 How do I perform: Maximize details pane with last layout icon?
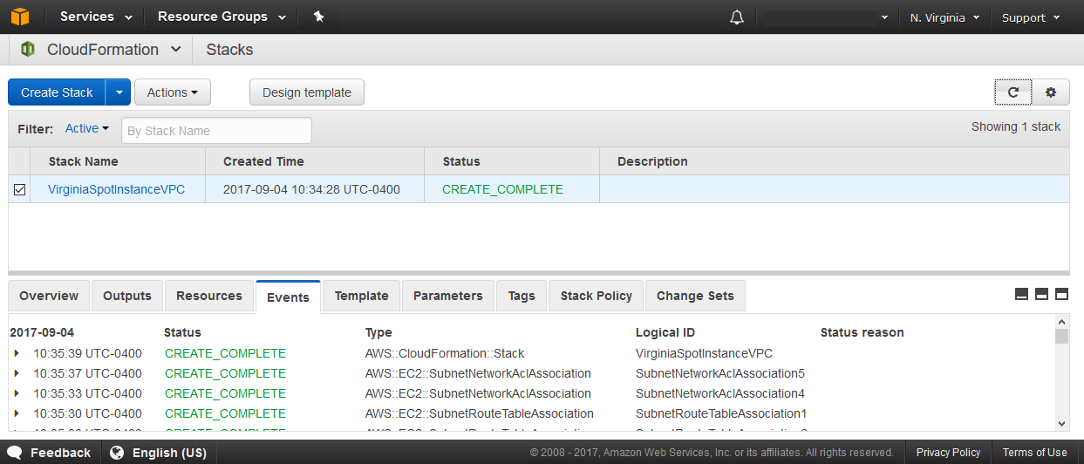pos(1061,294)
